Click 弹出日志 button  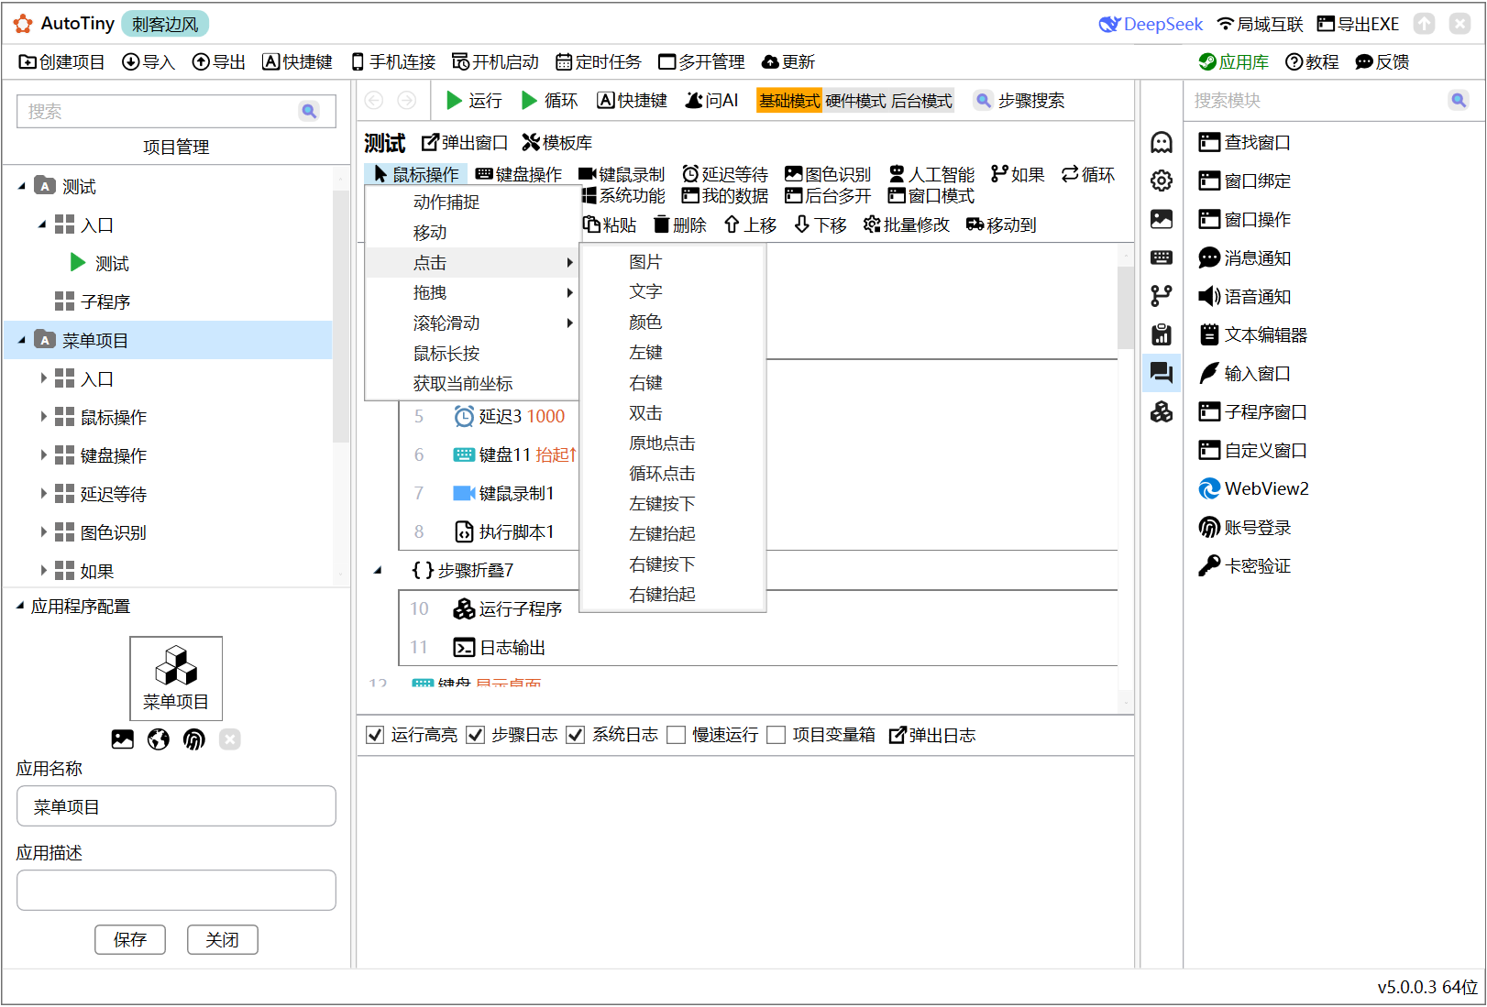pos(932,735)
